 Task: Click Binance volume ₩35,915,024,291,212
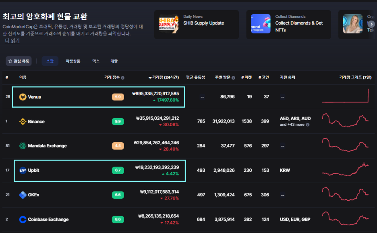pyautogui.click(x=157, y=118)
